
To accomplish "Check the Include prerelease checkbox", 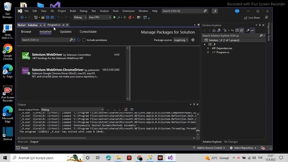I will click(x=84, y=40).
